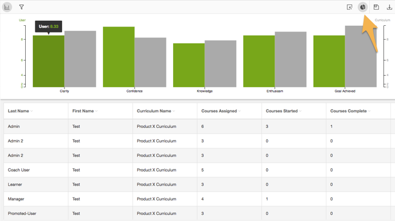
Task: Click the gray Confidence curriculum bar
Action: [x=150, y=62]
